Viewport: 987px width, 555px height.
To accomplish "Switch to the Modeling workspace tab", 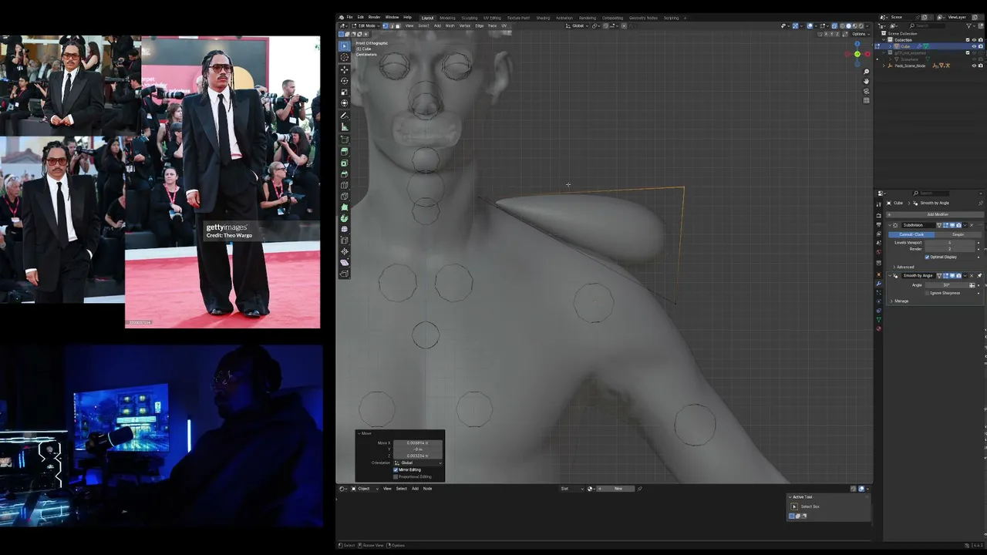I will [447, 18].
